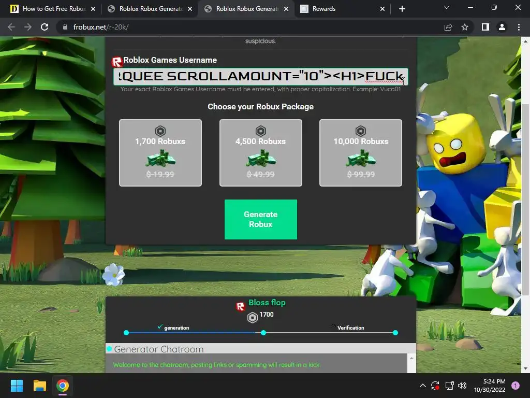Click the username example hint text

pos(261,89)
